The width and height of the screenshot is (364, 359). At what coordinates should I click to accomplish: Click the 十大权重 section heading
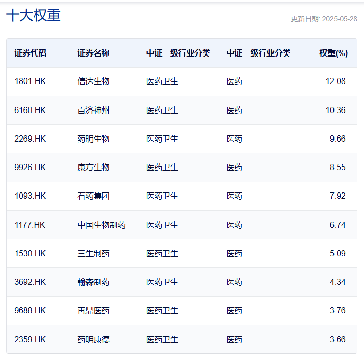34,15
